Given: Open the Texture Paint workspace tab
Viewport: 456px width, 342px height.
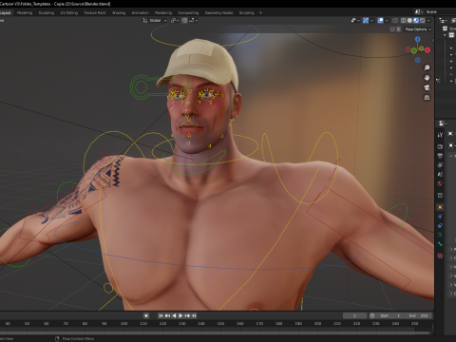Looking at the screenshot, I should coord(94,13).
